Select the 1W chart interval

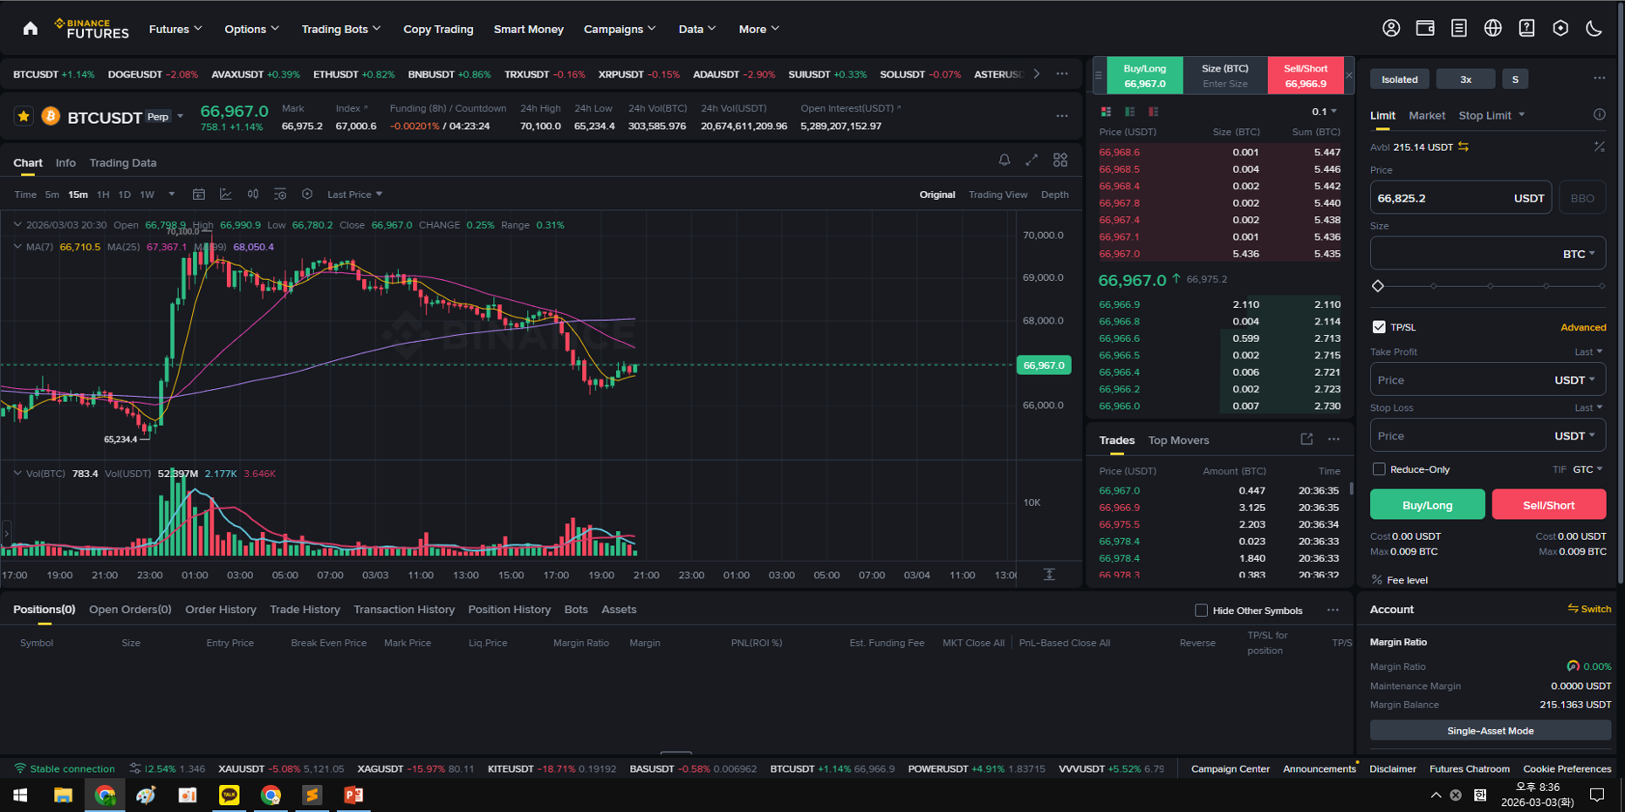coord(147,194)
